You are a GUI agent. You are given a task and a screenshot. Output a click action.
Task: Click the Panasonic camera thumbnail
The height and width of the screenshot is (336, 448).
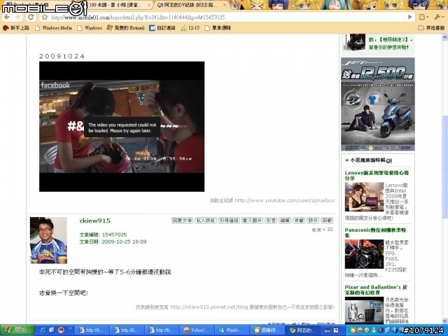tap(364, 254)
